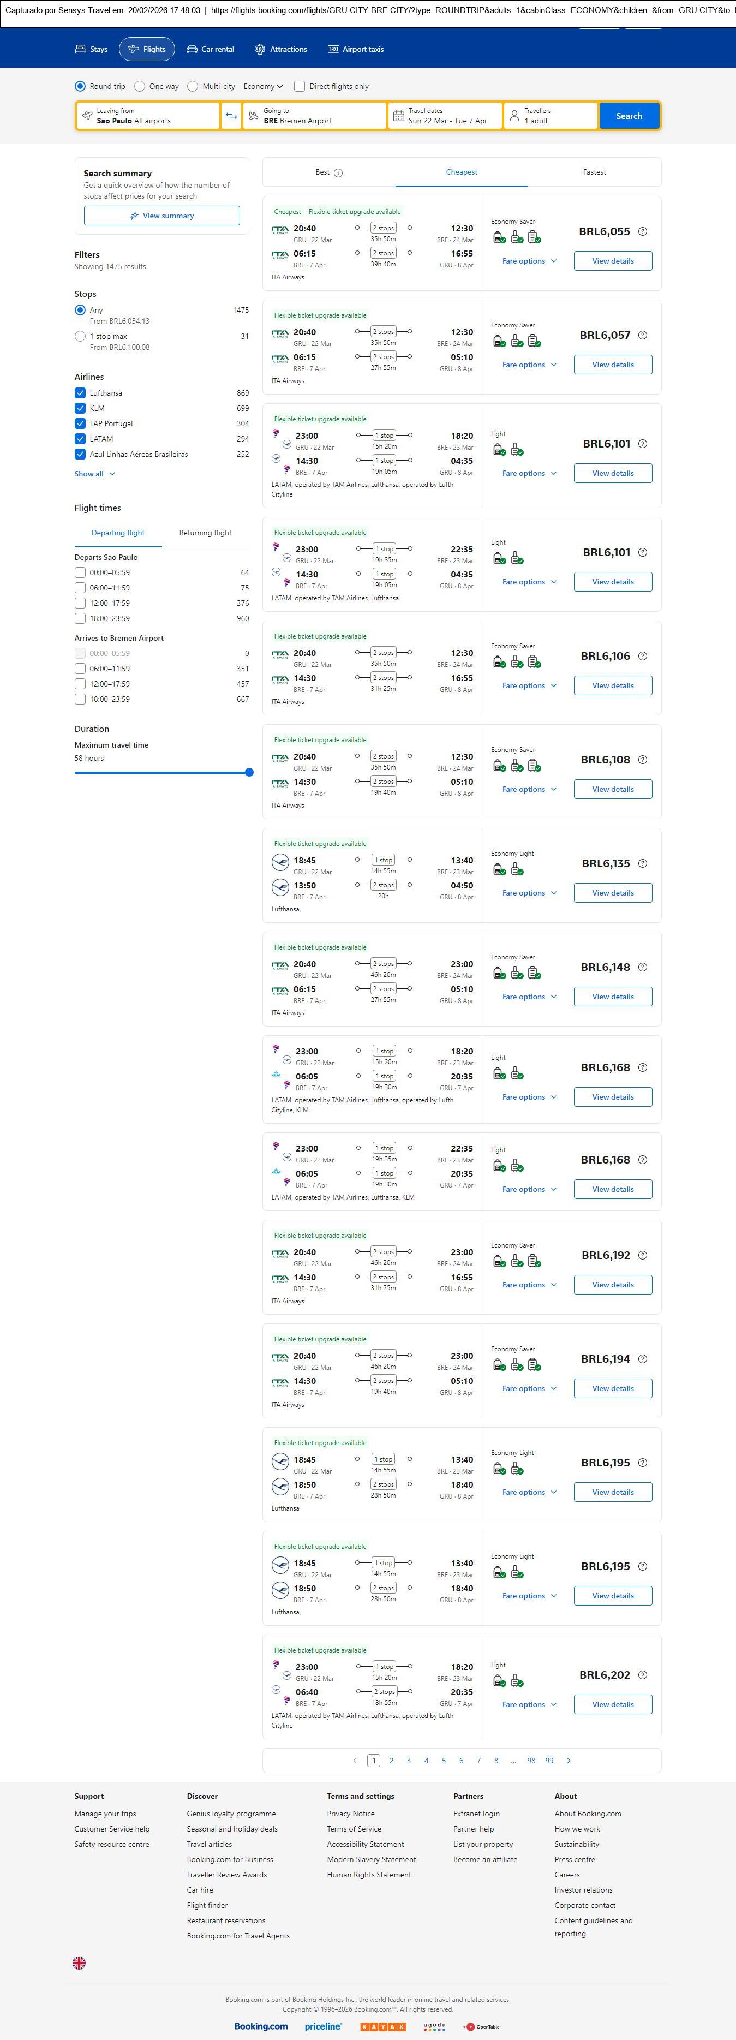Viewport: 736px width, 2040px height.
Task: Select the One way radio button
Action: click(140, 86)
